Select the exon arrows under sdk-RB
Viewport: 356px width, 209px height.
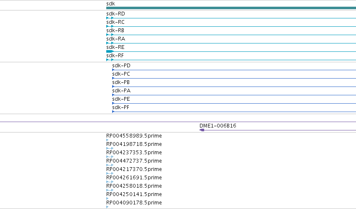110,35
